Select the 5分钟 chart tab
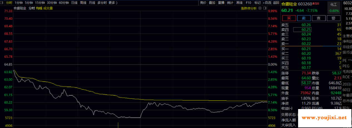Image resolution: width=352 pixels, height=128 pixels. click(29, 3)
